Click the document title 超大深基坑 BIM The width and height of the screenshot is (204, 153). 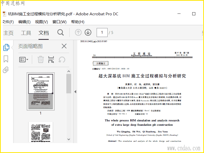[x=142, y=76]
